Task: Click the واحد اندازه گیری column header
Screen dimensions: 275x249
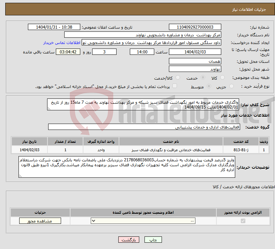Action: pos(101,141)
